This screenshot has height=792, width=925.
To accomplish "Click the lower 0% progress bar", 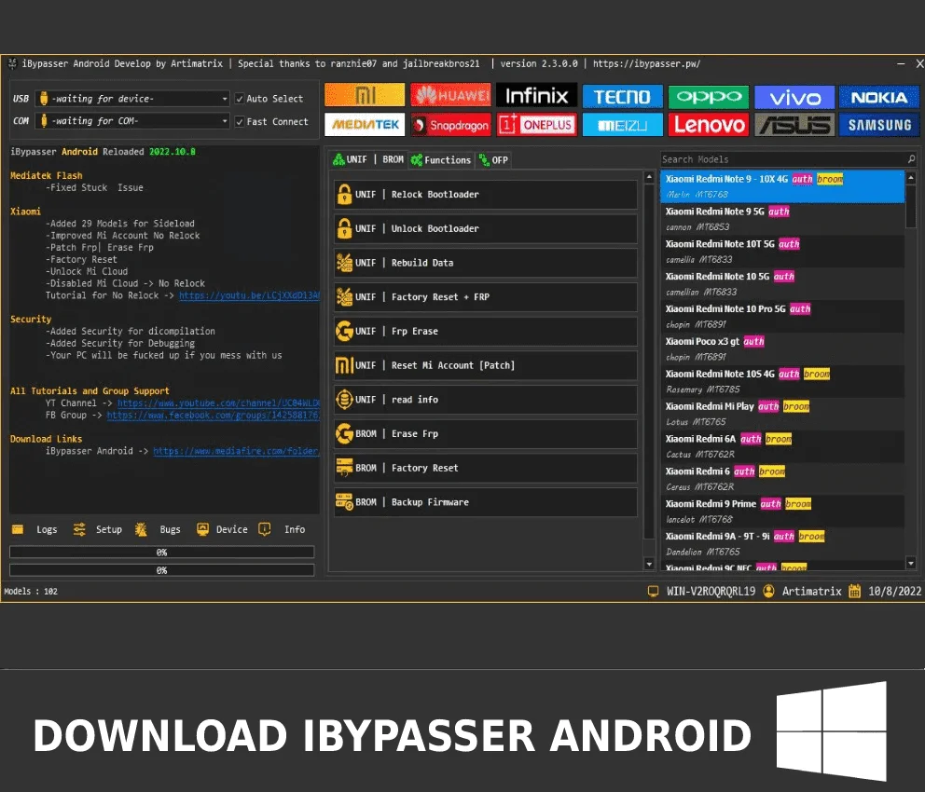I will [161, 570].
